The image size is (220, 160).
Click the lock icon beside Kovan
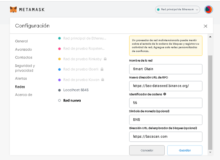tap(103, 80)
